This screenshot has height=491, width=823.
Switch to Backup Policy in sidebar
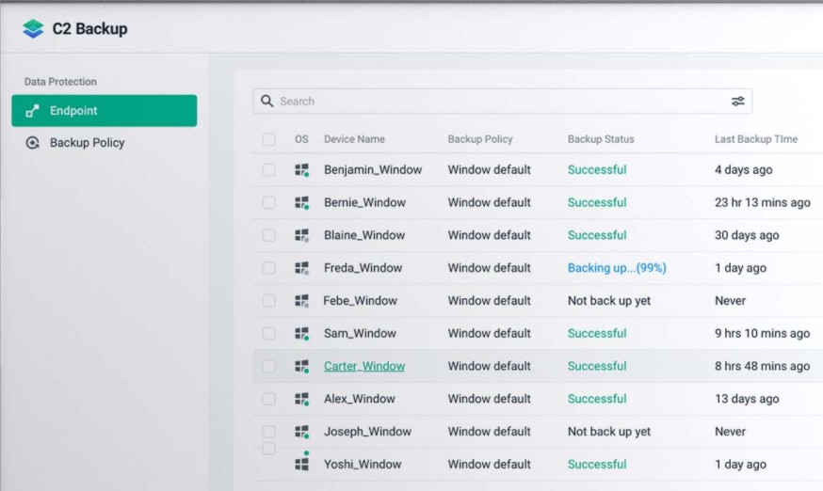tap(87, 143)
